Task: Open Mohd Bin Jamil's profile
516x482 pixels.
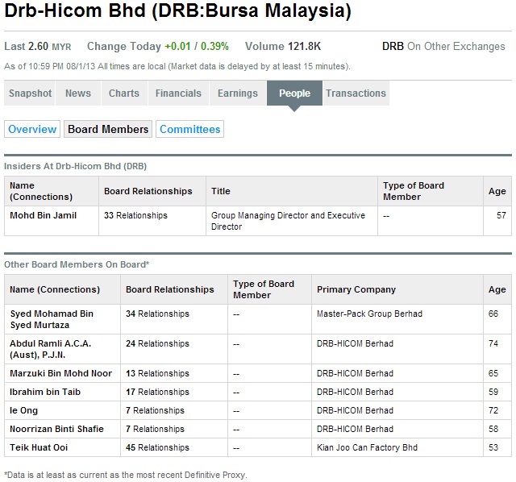Action: pos(43,215)
